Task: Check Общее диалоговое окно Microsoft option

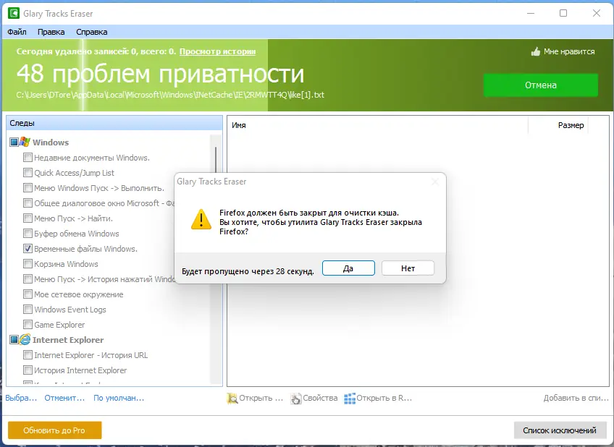Action: (x=28, y=203)
